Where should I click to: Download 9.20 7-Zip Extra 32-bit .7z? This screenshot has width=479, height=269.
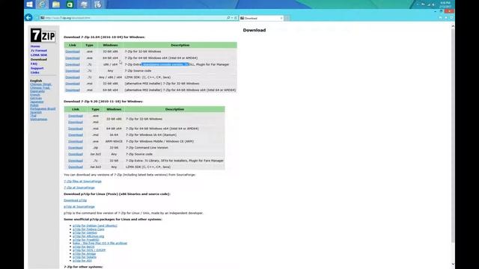click(76, 161)
